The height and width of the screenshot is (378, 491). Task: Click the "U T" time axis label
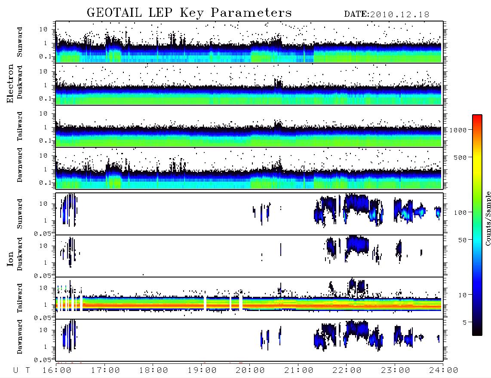(x=22, y=371)
